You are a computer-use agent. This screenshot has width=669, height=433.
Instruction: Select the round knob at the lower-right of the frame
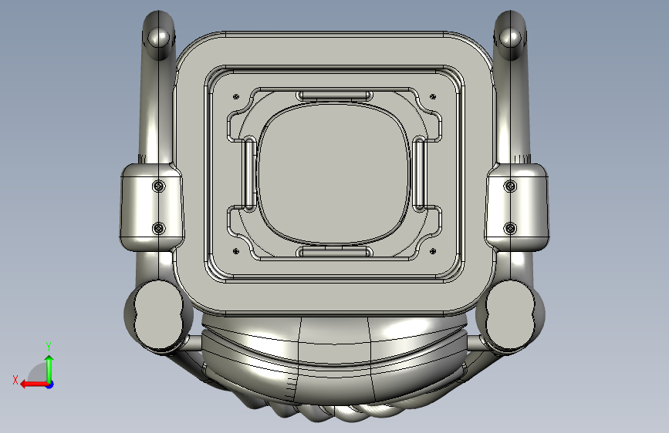(x=510, y=314)
